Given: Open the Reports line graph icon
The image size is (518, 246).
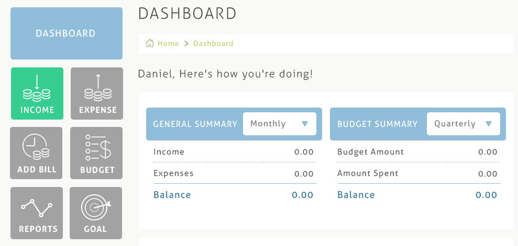Looking at the screenshot, I should 37,207.
